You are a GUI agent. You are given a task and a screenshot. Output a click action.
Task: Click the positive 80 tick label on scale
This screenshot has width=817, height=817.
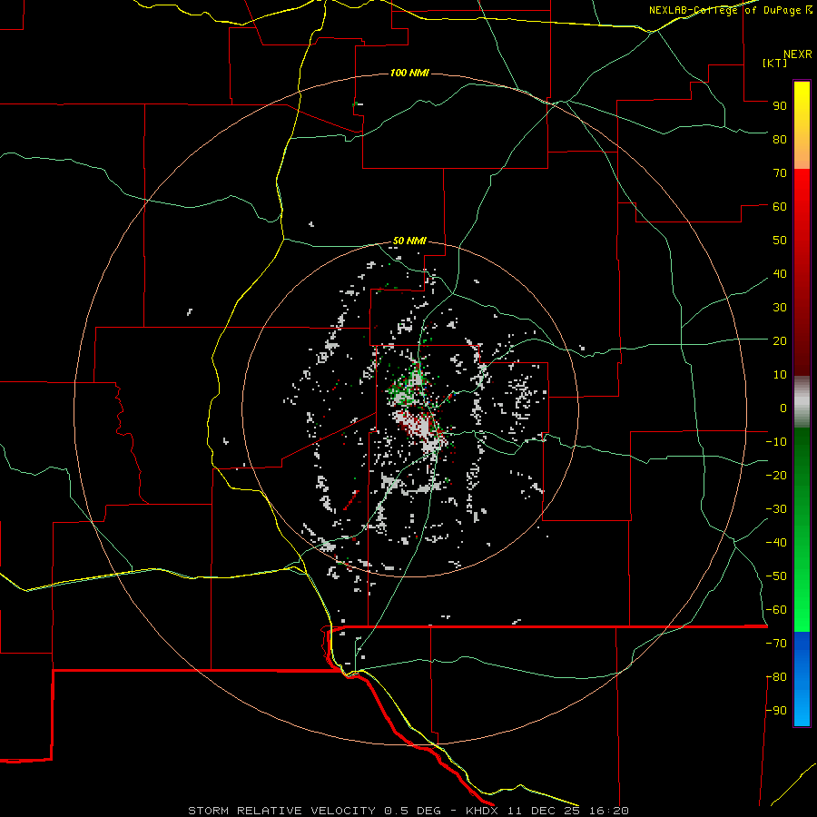(x=780, y=139)
